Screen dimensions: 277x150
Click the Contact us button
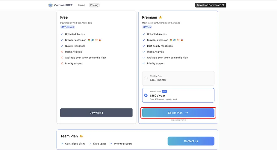pyautogui.click(x=191, y=141)
